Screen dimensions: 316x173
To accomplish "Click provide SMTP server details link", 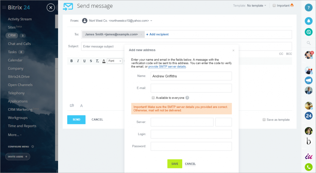I will click(x=167, y=67).
